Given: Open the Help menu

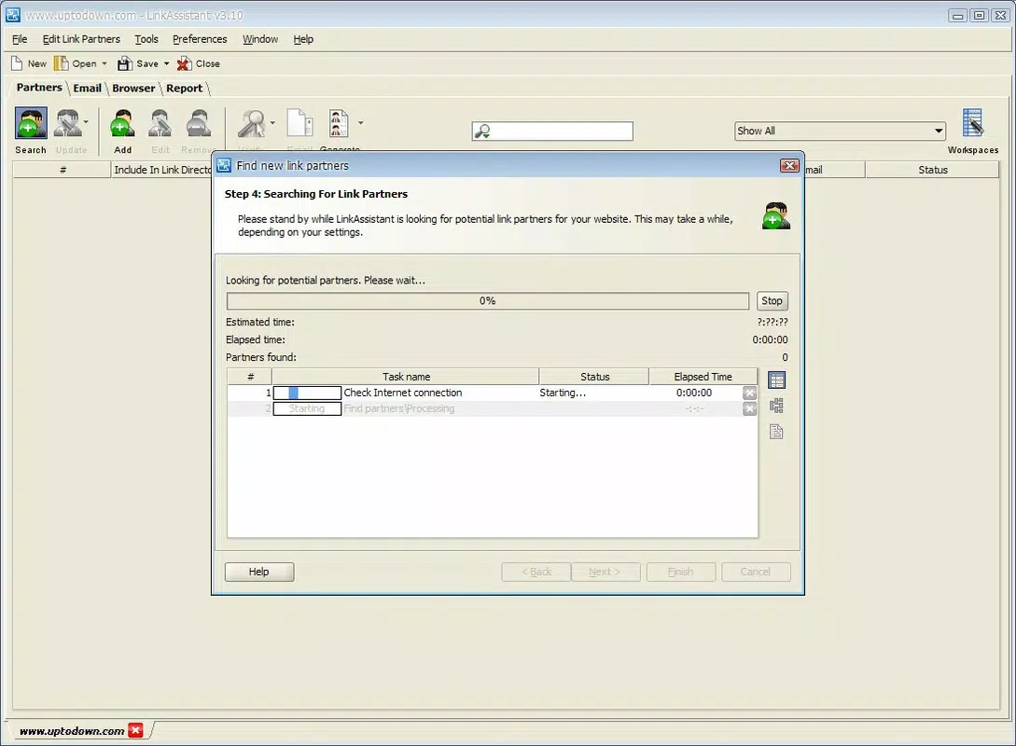Looking at the screenshot, I should point(303,39).
